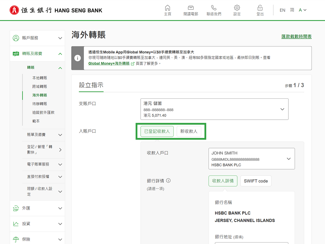Viewport: 325px width, 244px height.
Task: Expand the Account Services sidebar section
Action: (x=38, y=38)
